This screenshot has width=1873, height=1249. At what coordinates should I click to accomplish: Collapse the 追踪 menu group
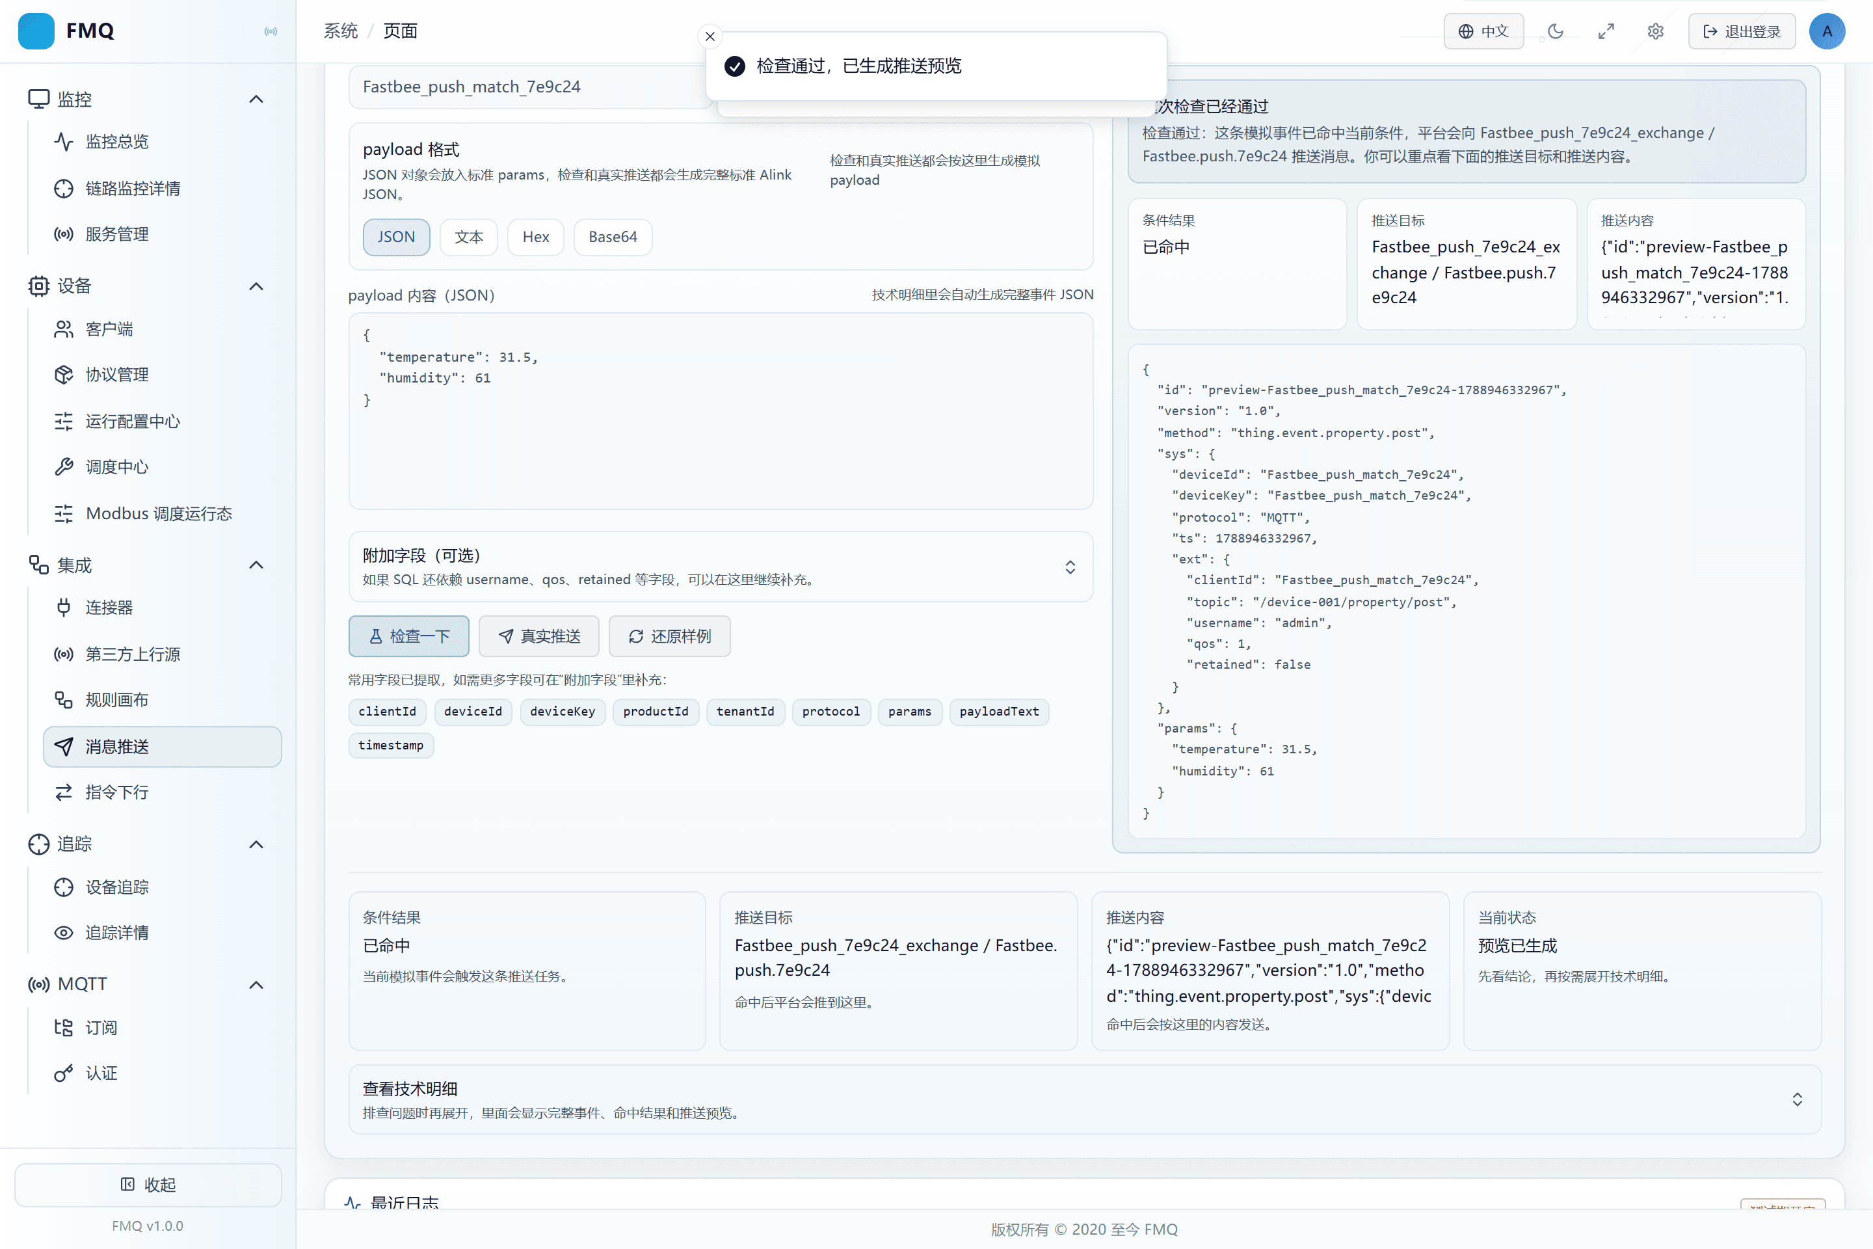coord(256,844)
